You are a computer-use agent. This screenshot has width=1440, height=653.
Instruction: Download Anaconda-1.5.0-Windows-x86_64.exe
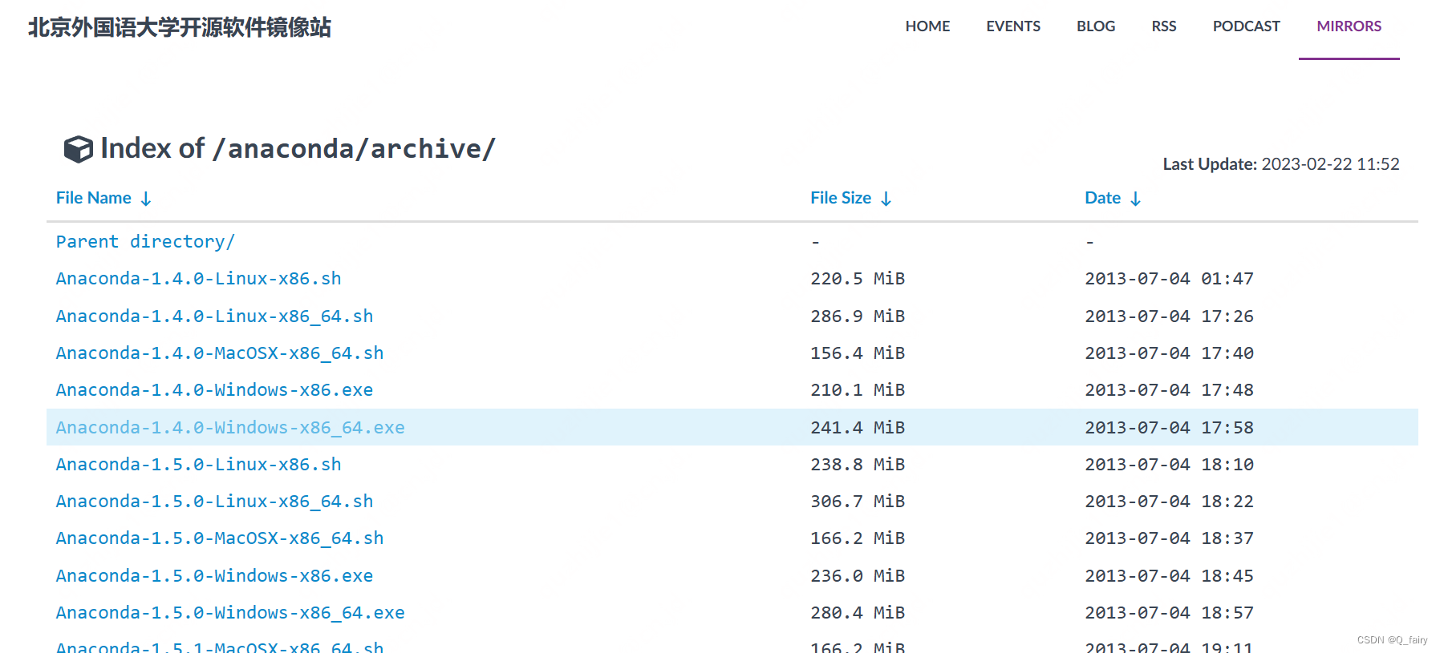pyautogui.click(x=230, y=613)
